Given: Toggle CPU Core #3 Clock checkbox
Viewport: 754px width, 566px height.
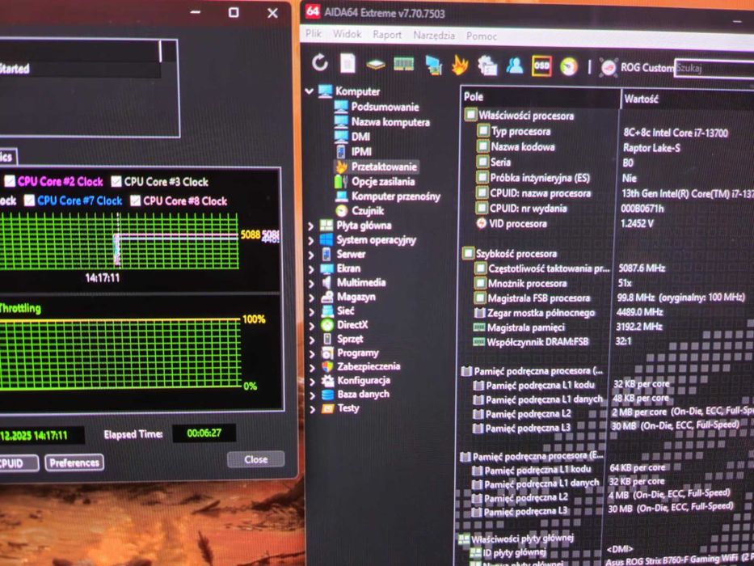Looking at the screenshot, I should (x=116, y=181).
